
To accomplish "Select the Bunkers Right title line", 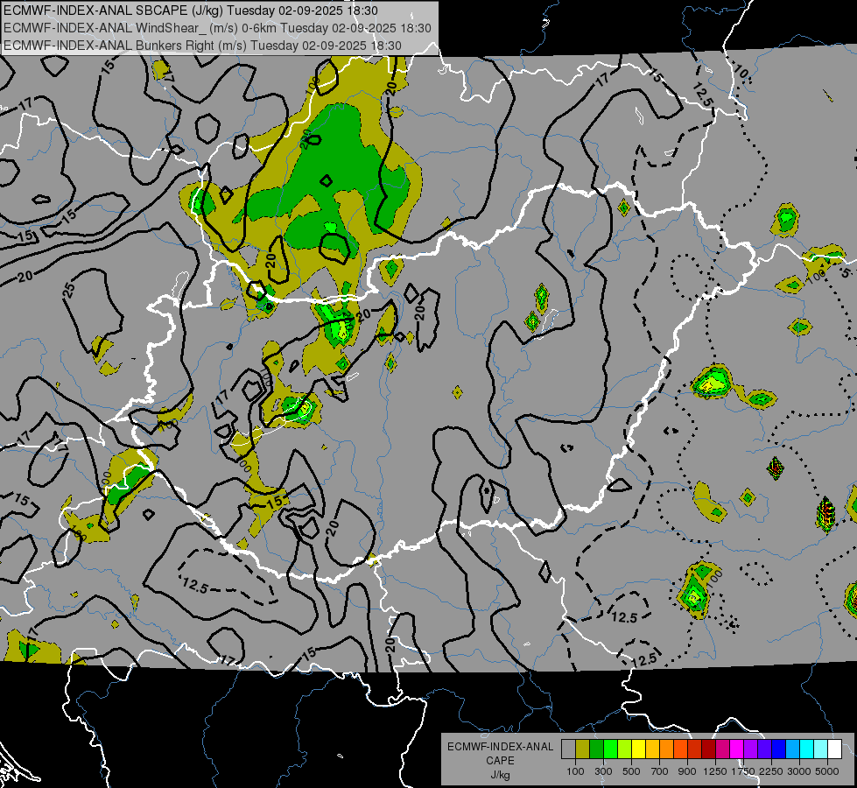I will click(x=202, y=46).
